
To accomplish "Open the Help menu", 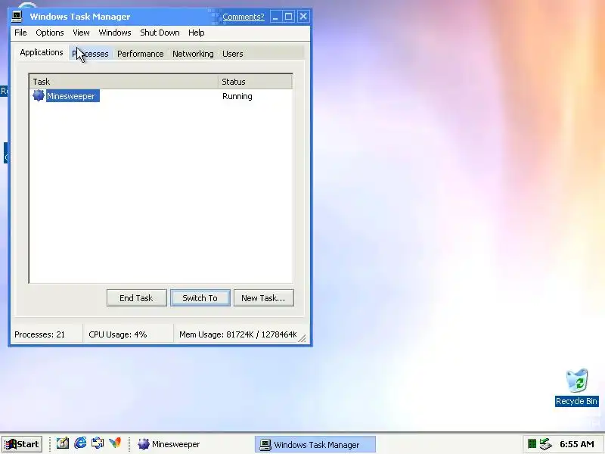I will click(x=197, y=33).
